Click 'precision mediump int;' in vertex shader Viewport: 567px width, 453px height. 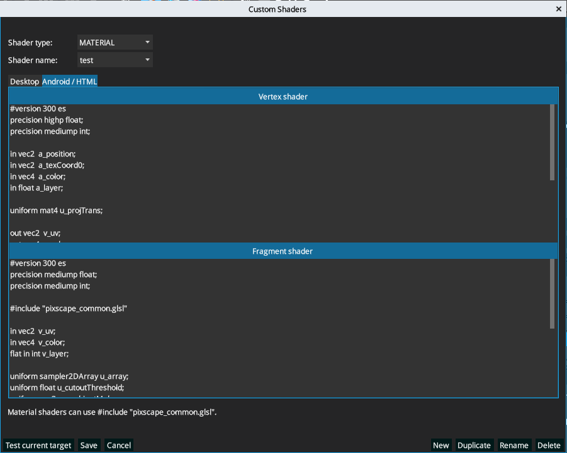[50, 131]
